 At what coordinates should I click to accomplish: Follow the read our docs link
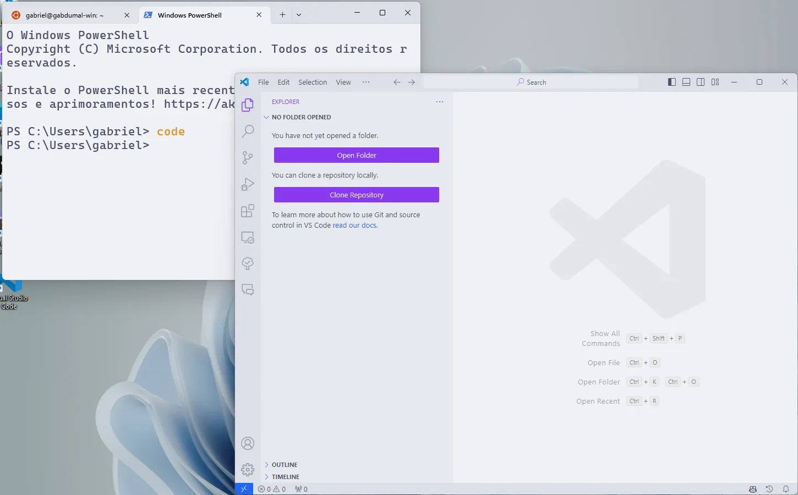pyautogui.click(x=354, y=225)
